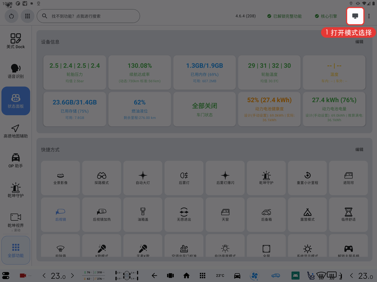Viewport: 377px width, 282px height.
Task: Open 高德地图辅助 in sidebar
Action: [x=15, y=131]
